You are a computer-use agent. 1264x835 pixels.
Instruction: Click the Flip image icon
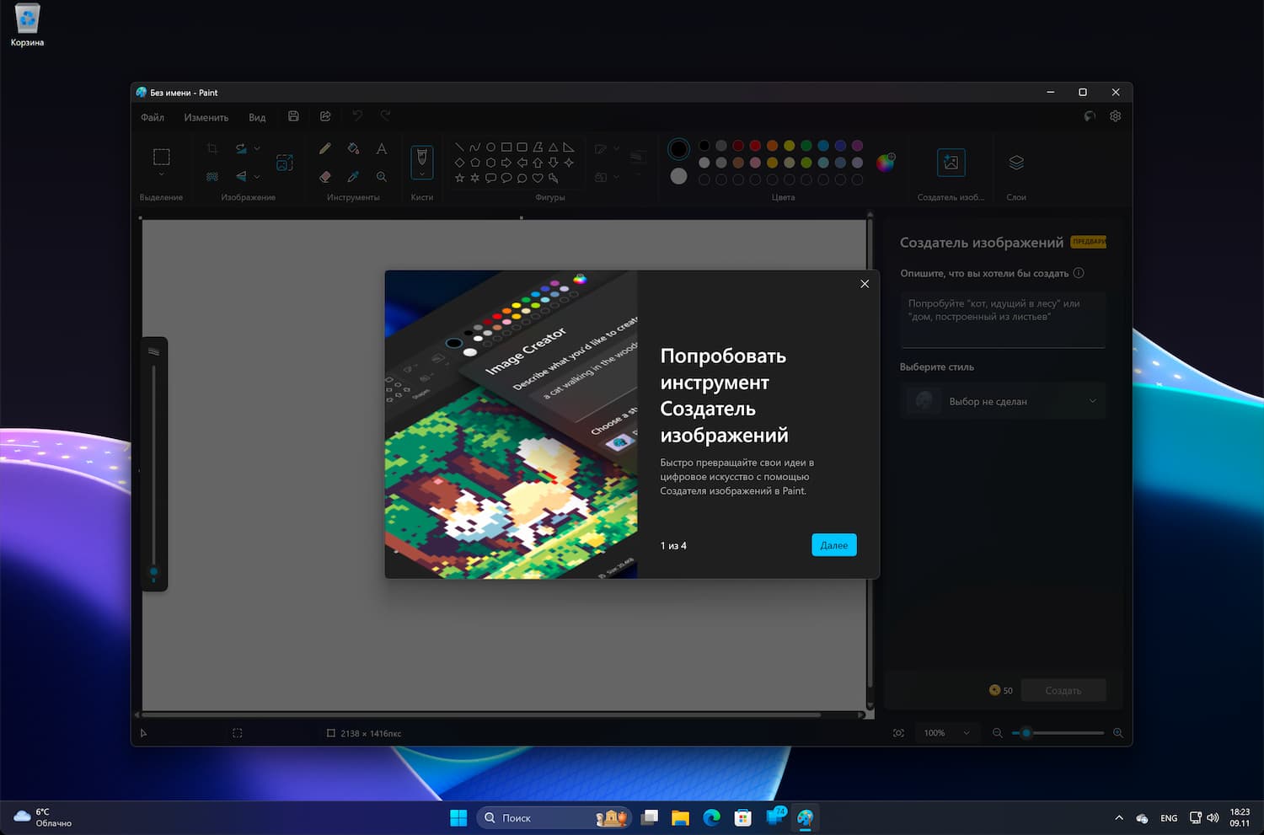(x=242, y=176)
